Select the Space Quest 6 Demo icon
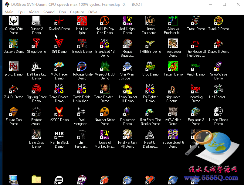 173,134
